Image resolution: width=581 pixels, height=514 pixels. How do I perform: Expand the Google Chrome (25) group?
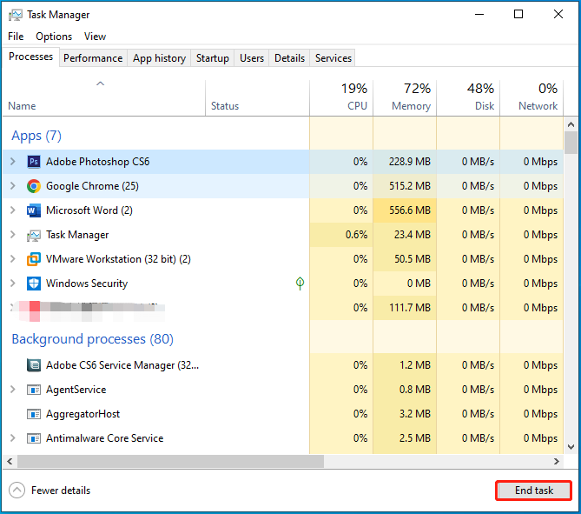click(13, 185)
